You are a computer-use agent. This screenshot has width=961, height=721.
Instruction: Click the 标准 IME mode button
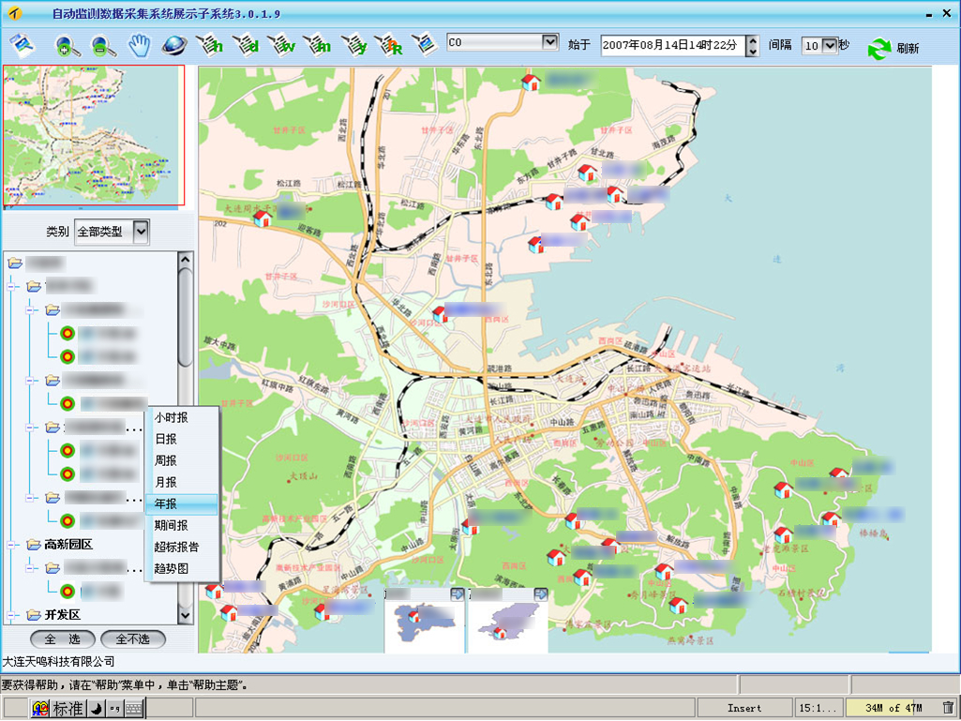coord(68,709)
